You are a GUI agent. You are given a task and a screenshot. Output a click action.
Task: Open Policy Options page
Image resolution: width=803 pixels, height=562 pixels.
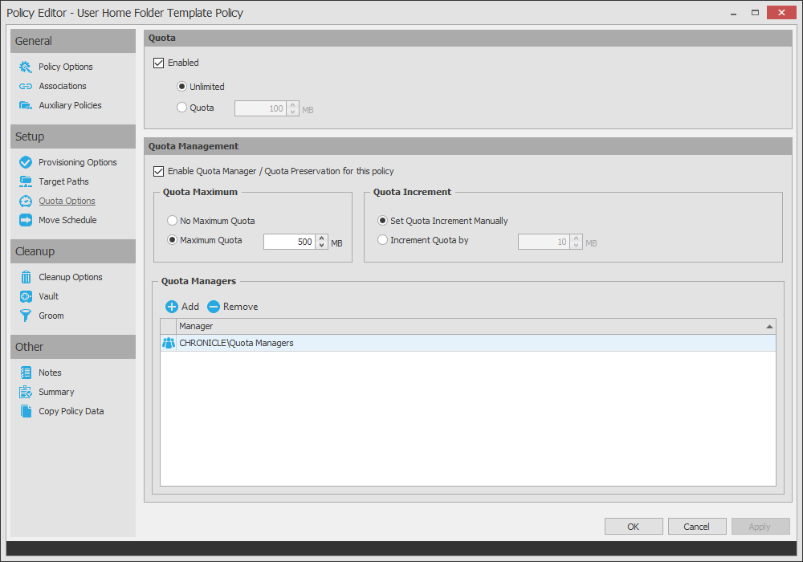click(66, 67)
